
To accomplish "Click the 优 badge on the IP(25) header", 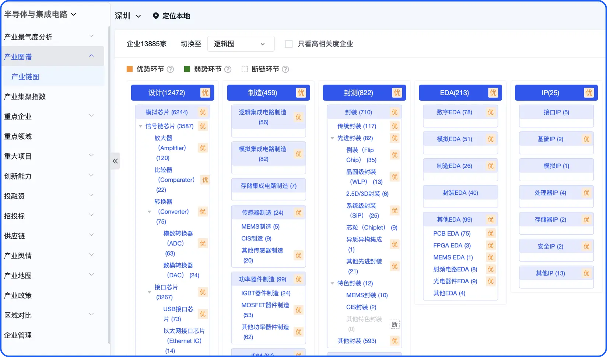I will [589, 93].
